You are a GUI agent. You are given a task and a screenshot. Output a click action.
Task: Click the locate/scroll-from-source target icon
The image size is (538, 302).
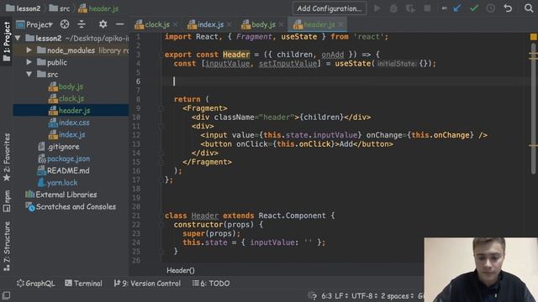65,24
